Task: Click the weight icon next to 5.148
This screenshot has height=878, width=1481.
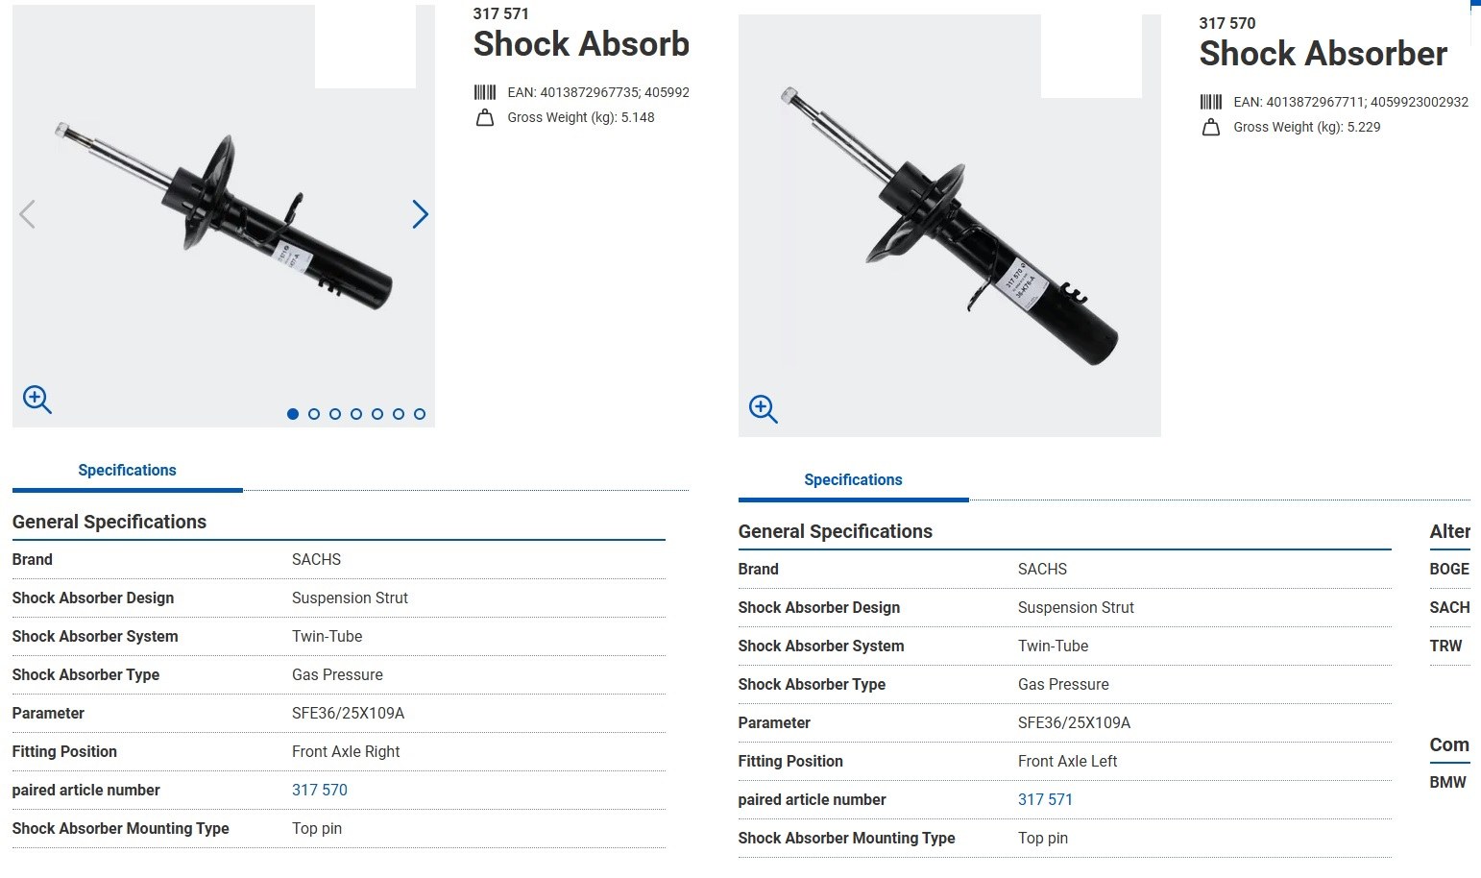Action: coord(485,118)
